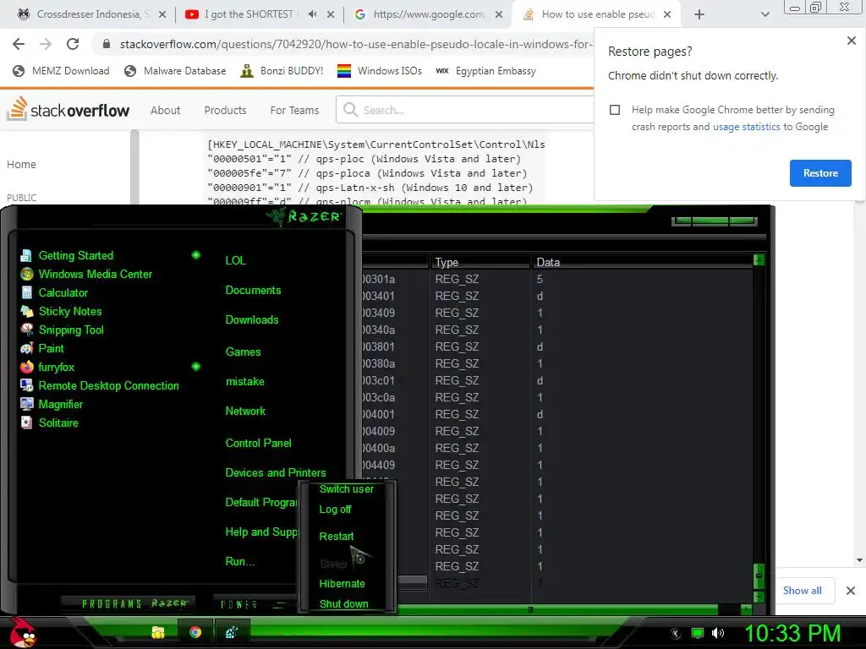Show hidden tray icons arrow
The image size is (866, 649).
tap(676, 634)
